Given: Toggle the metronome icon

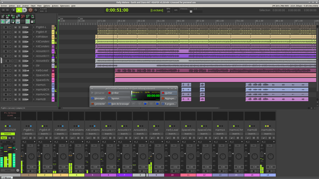Looking at the screenshot, I should (32, 16).
